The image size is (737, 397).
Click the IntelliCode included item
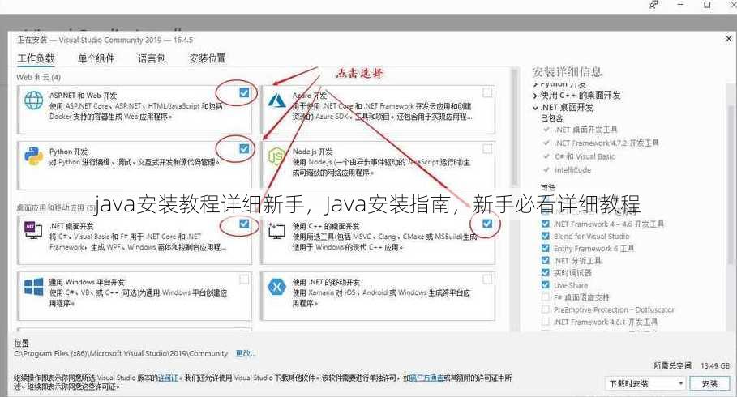572,169
